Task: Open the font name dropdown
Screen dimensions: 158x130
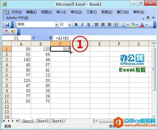Action: (x=57, y=25)
